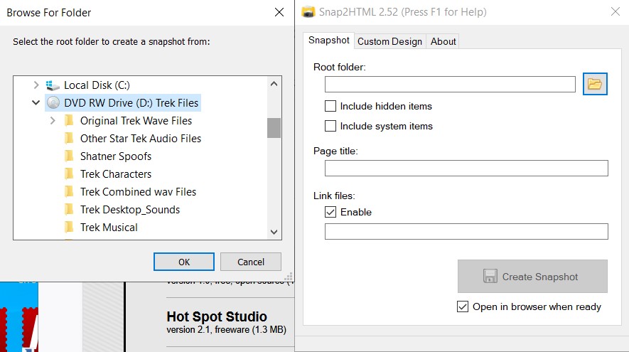The image size is (629, 352).
Task: Click the Link files path field
Action: (x=466, y=232)
